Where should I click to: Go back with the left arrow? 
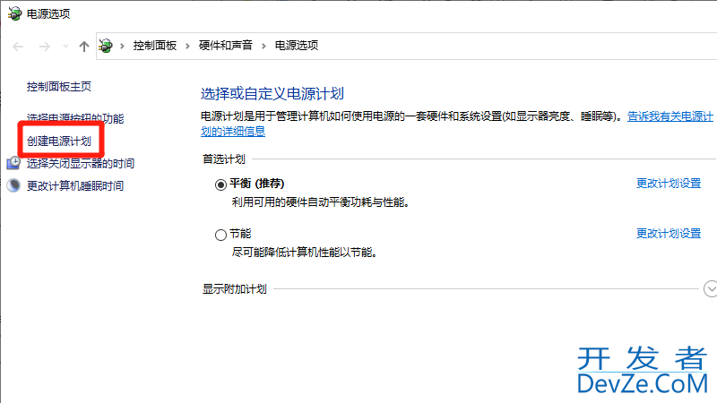[18, 47]
